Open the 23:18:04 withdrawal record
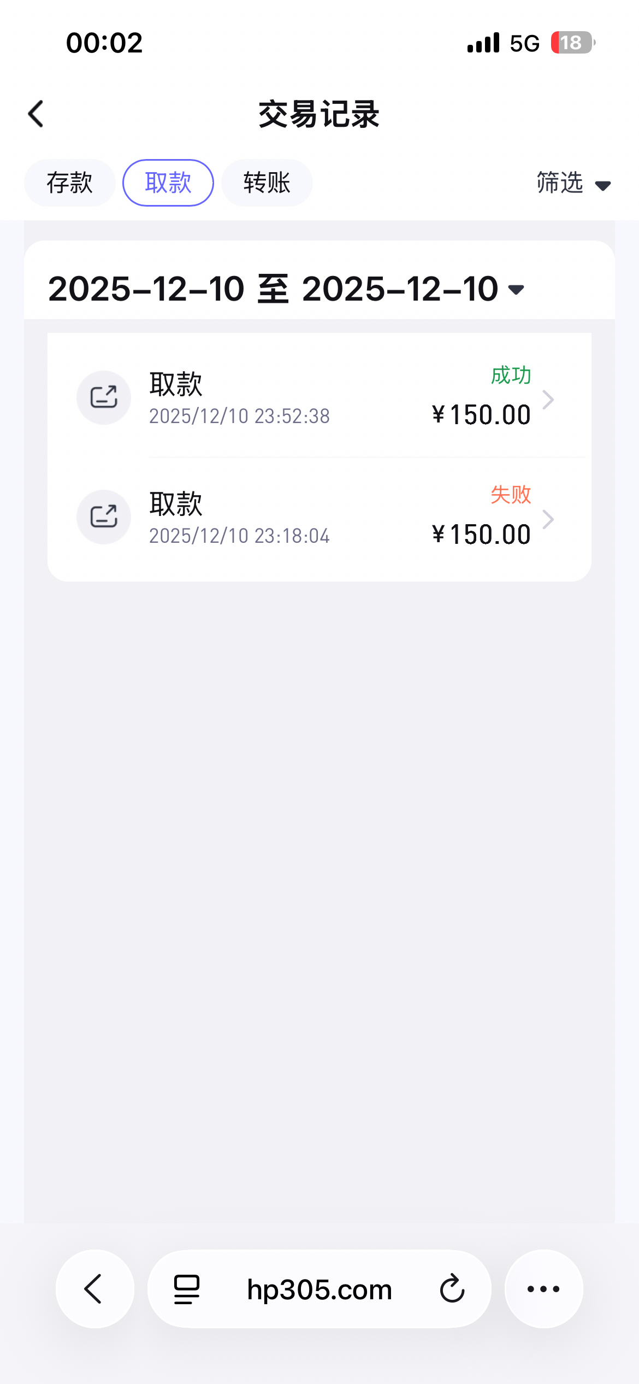Screen dimensions: 639x1384 284,518
